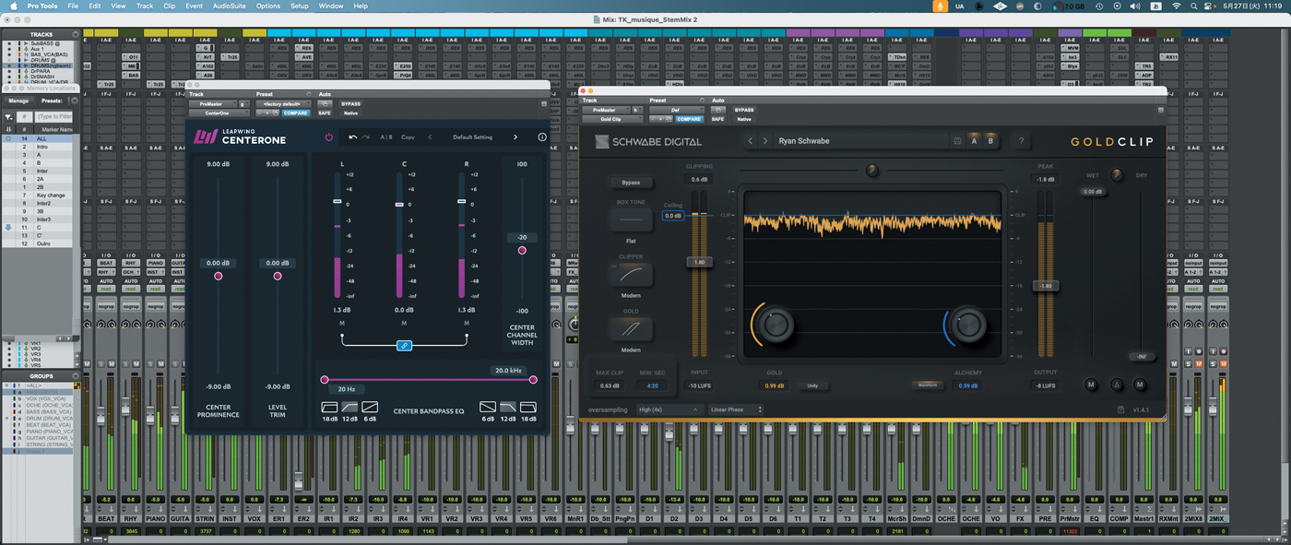This screenshot has height=545, width=1291.
Task: Select the 6 dB low-pass slope icon
Action: coord(488,407)
